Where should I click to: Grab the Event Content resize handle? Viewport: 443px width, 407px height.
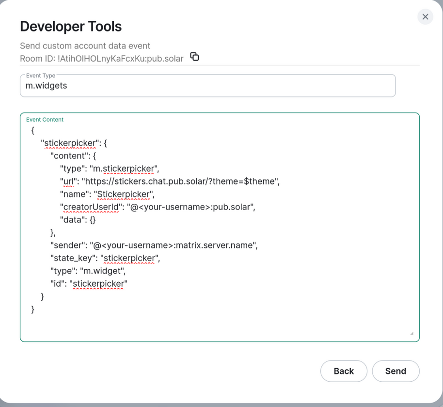[411, 333]
